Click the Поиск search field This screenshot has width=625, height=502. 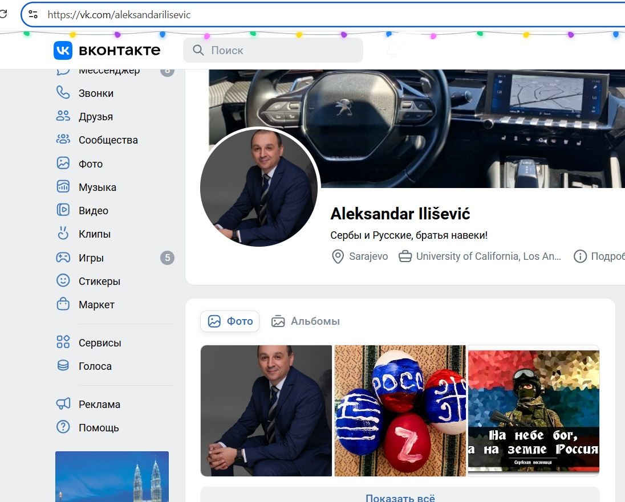[273, 50]
